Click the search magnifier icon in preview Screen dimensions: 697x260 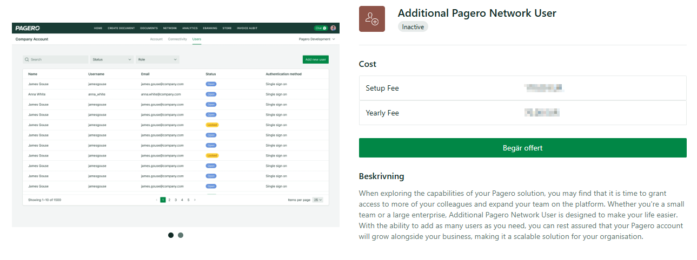tap(27, 59)
